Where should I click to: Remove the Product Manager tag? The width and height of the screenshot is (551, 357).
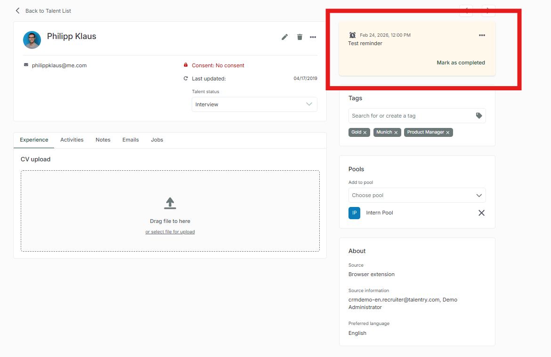448,133
